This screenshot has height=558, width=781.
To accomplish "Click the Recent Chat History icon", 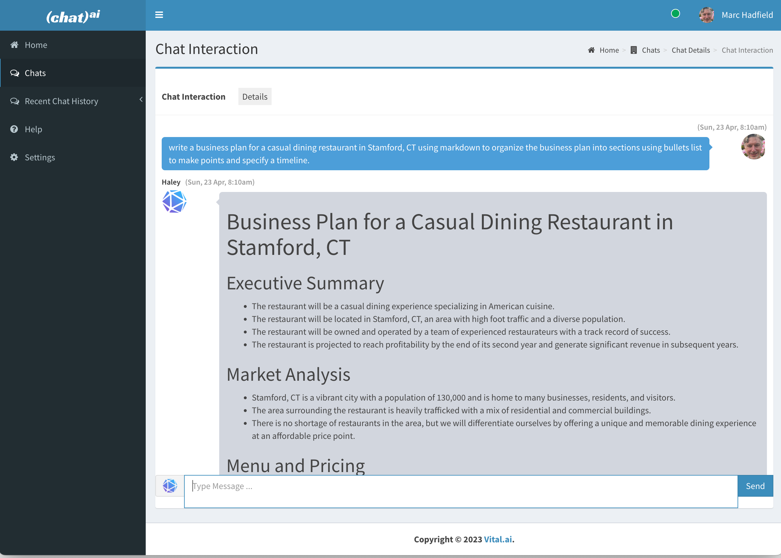I will click(x=14, y=101).
